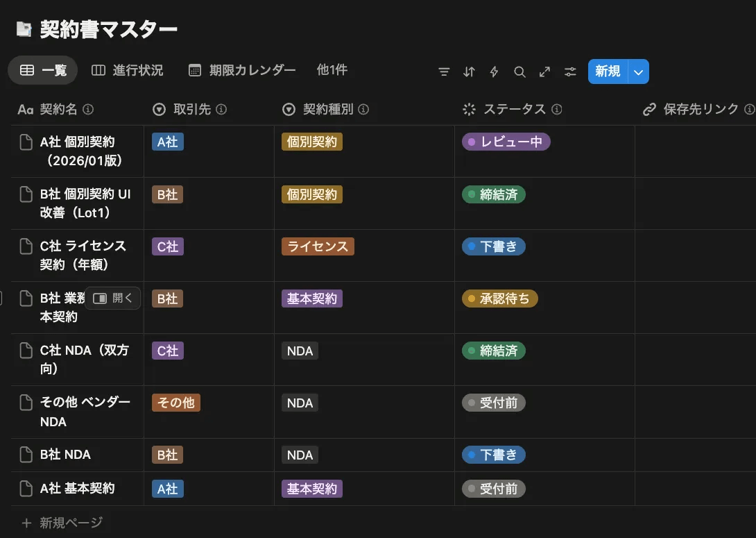Click the search magnifier icon
This screenshot has height=538, width=756.
519,72
